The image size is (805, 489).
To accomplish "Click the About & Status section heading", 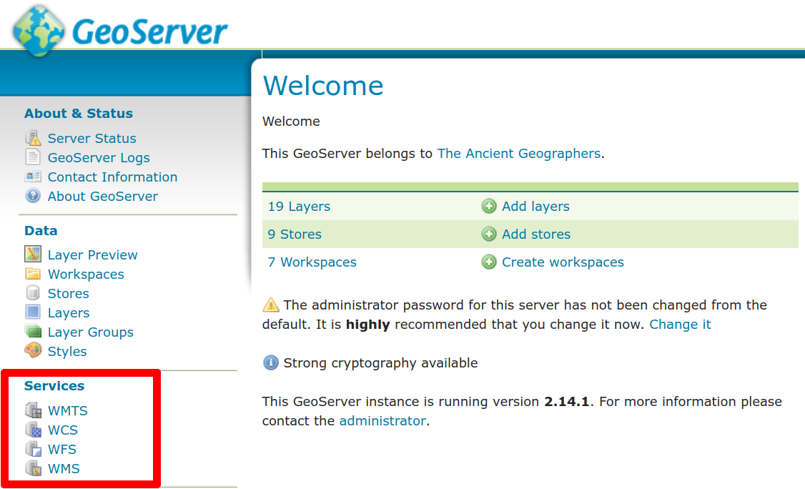I will pos(79,114).
